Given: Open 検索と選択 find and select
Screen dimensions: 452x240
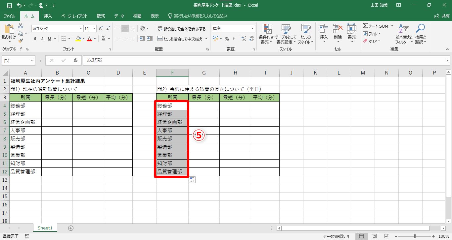Looking at the screenshot, I should 420,34.
